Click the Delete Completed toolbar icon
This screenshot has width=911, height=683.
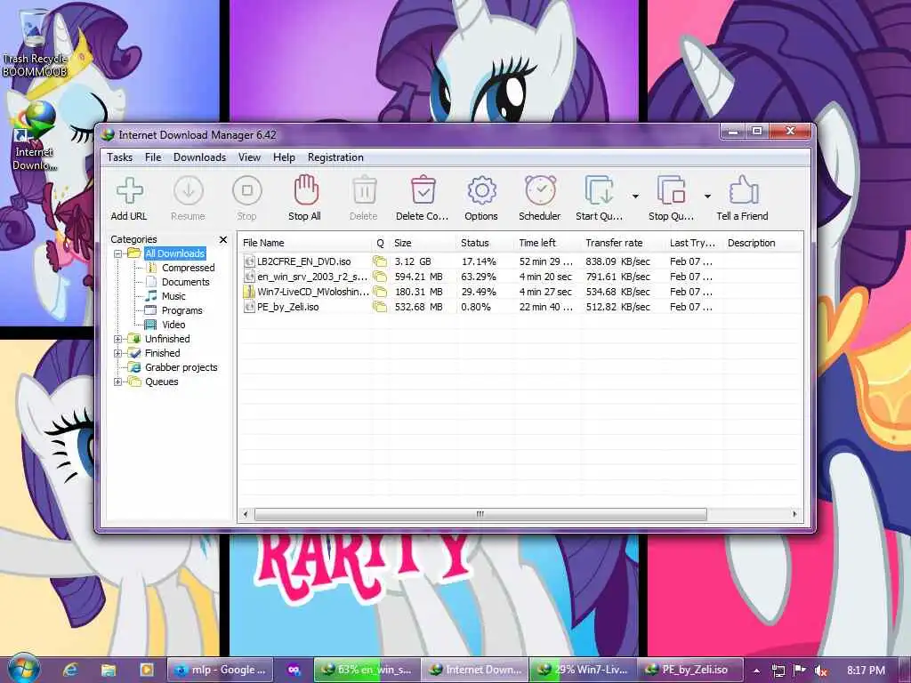pyautogui.click(x=423, y=190)
